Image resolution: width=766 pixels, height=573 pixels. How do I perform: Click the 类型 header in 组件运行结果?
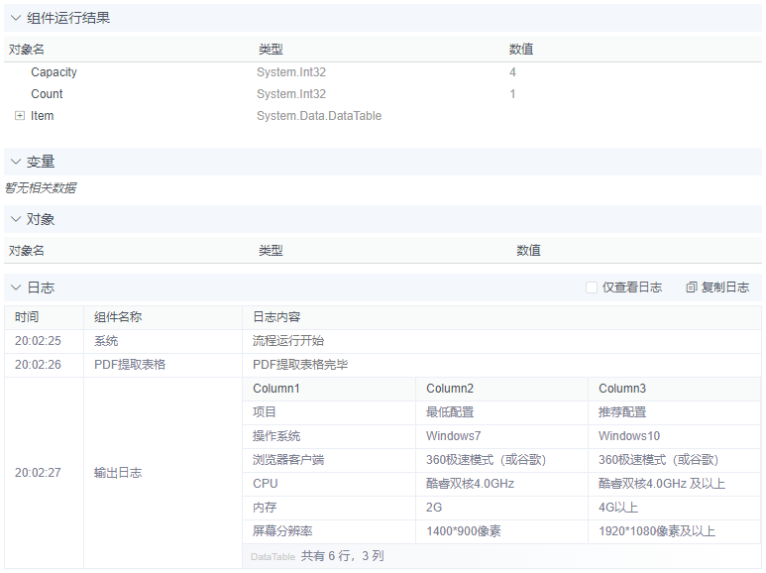tap(271, 50)
